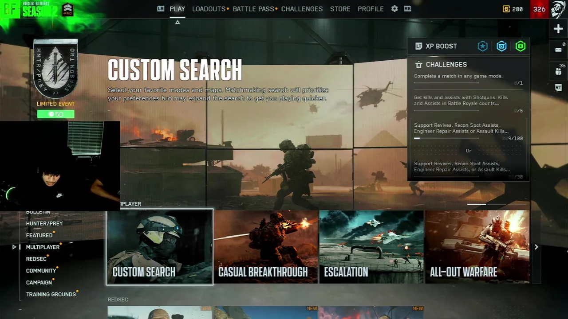Select Training Grounds in the side menu
The height and width of the screenshot is (319, 568).
tap(51, 294)
